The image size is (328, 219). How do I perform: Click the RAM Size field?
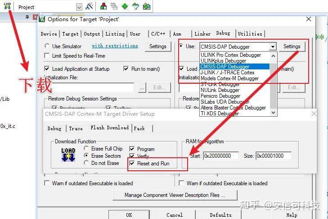[x=274, y=156]
